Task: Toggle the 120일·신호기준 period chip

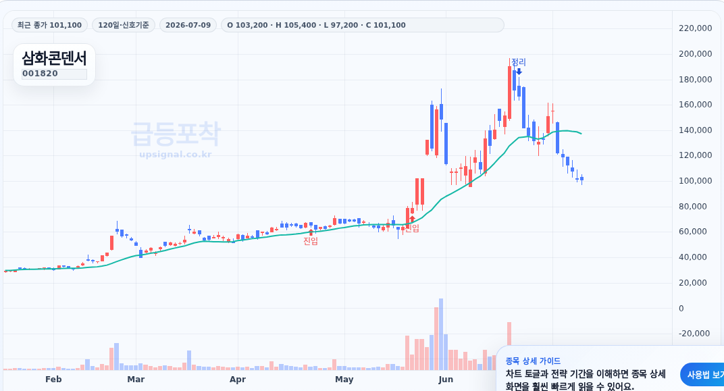Action: pos(124,25)
